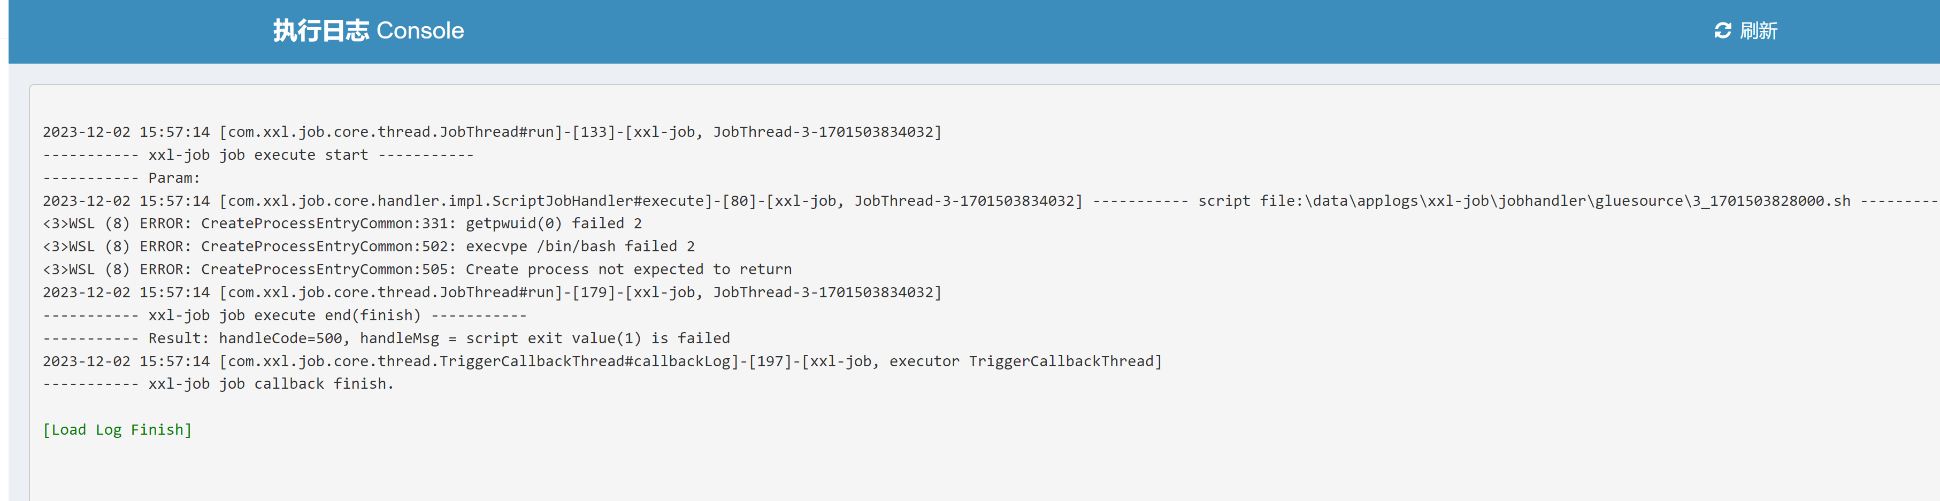Click the 'JobThread-3-1701503834032]' text on first line
The width and height of the screenshot is (1940, 501).
coord(827,133)
